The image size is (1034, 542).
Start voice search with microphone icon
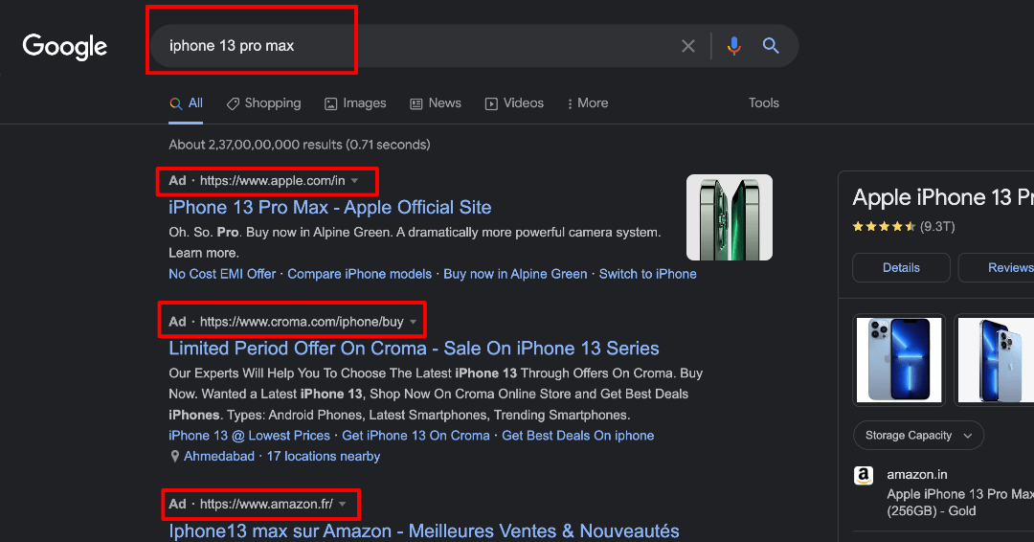[734, 46]
